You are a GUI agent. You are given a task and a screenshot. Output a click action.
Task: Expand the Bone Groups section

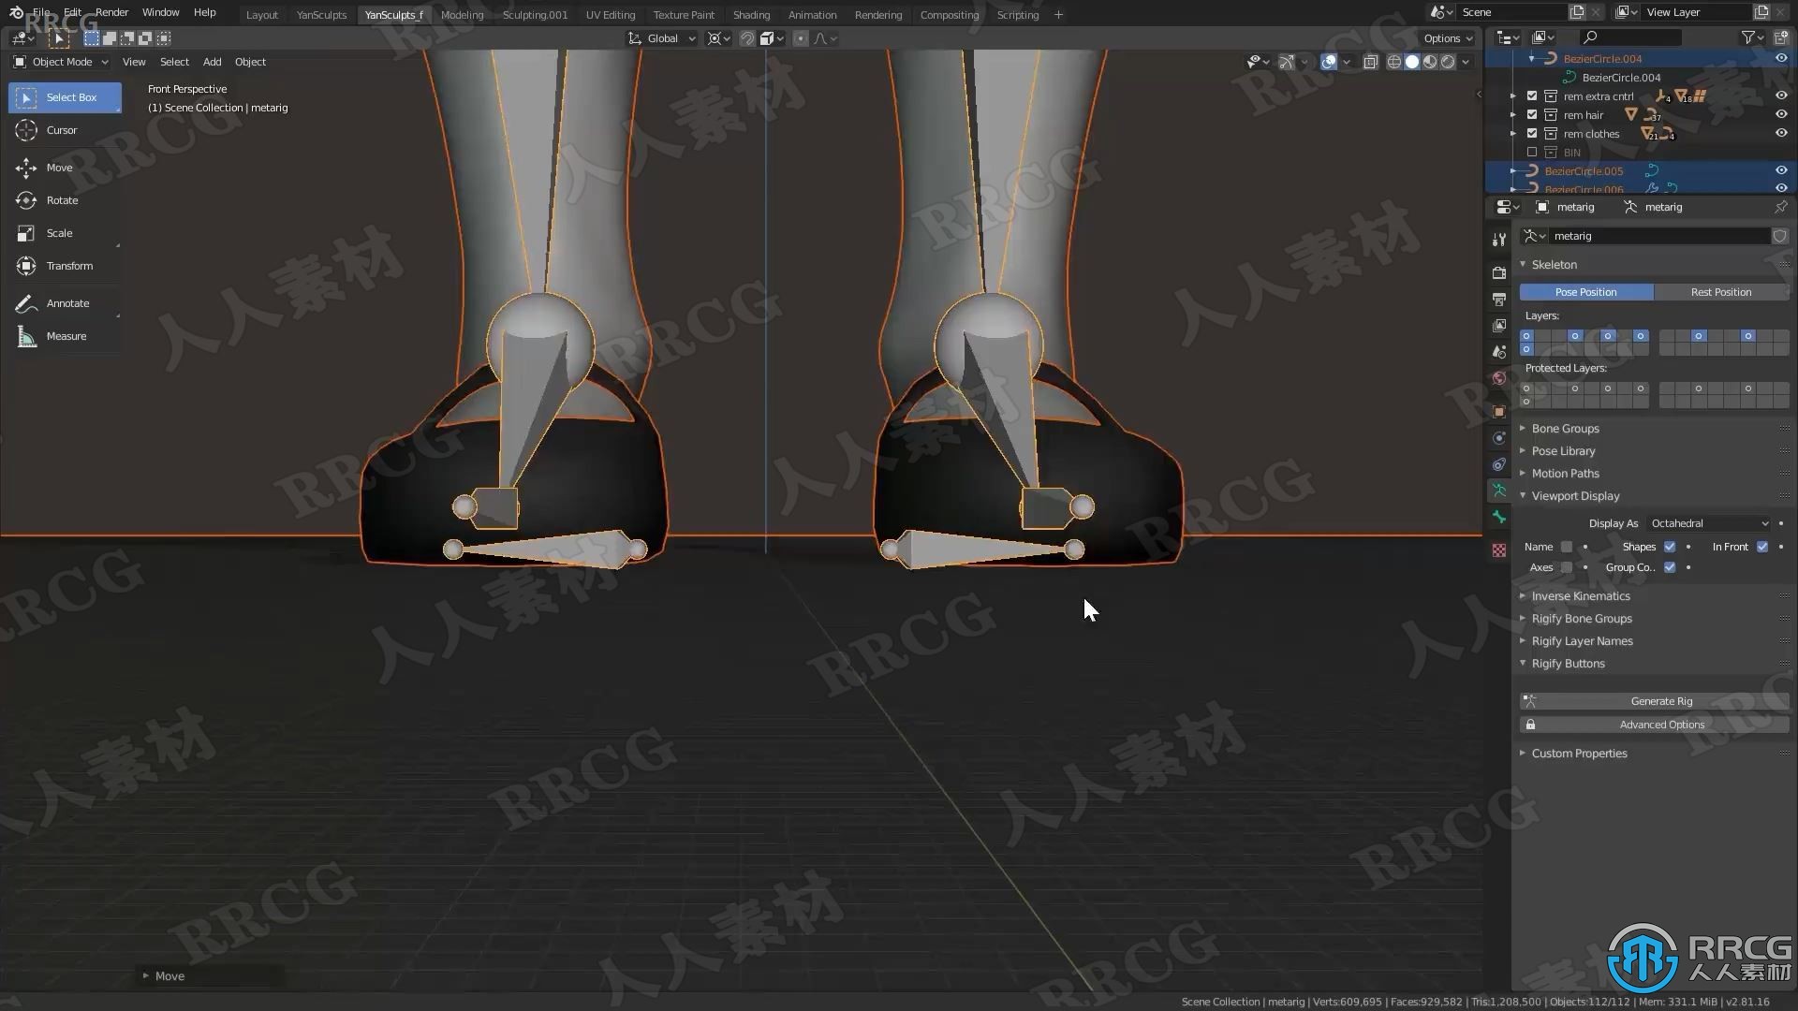[x=1566, y=427]
